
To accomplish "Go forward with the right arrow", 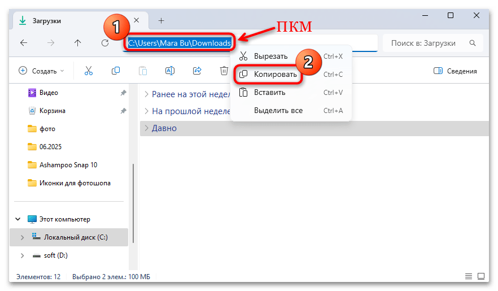I will pos(51,43).
